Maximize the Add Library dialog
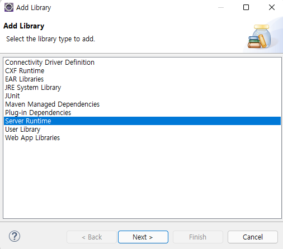The image size is (283, 249). click(246, 7)
